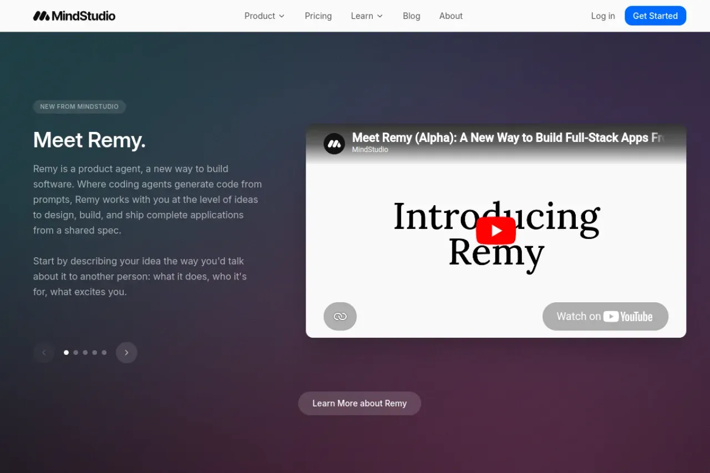Select the third carousel dot
710x473 pixels.
point(85,353)
